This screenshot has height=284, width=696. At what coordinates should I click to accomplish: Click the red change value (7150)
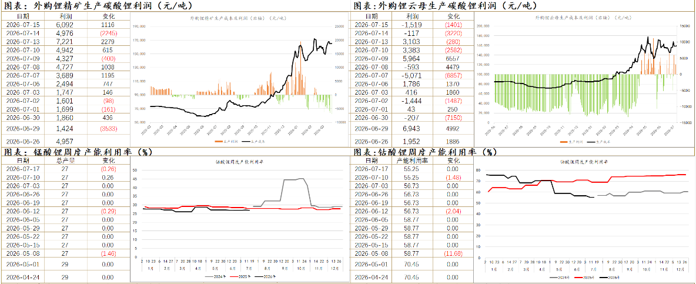click(x=453, y=117)
